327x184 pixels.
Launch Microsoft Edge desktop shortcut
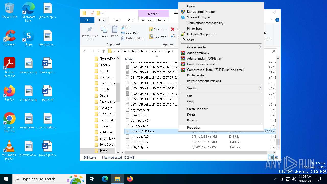(28, 12)
